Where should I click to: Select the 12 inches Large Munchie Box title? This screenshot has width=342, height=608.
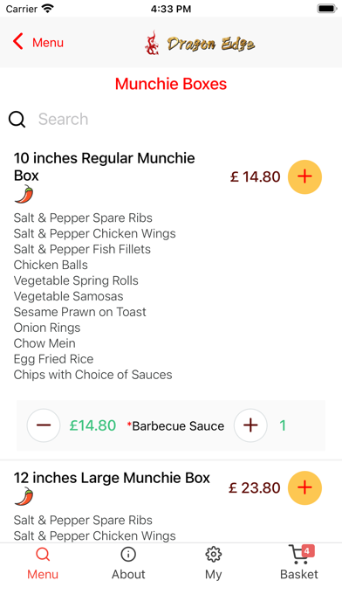click(x=112, y=478)
